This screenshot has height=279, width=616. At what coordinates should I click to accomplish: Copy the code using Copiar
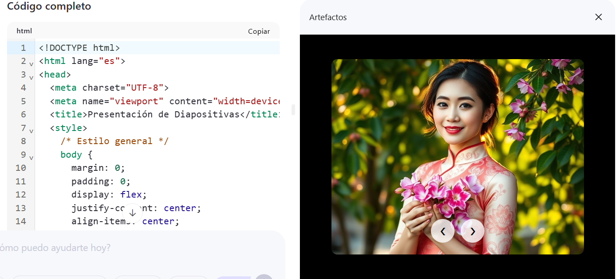pos(259,31)
